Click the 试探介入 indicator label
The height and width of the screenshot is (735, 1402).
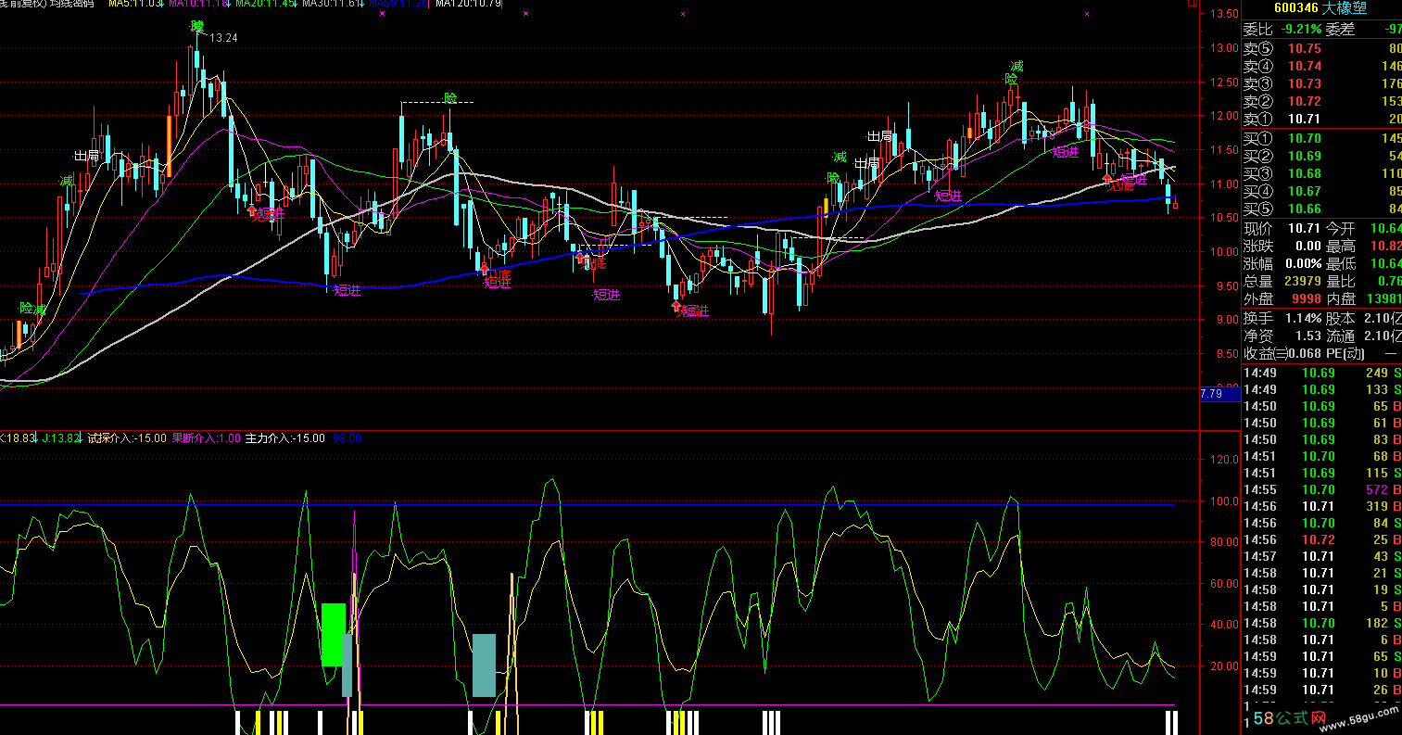126,438
